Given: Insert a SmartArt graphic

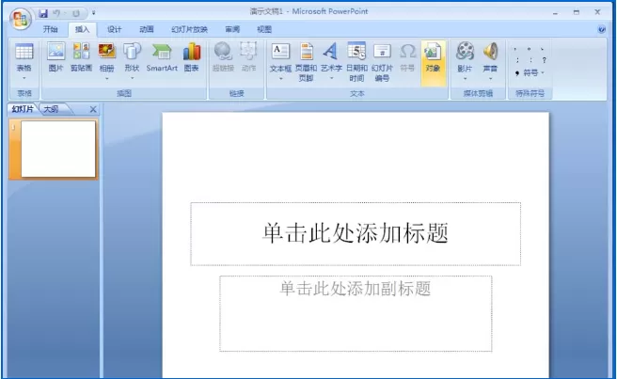Looking at the screenshot, I should click(162, 57).
